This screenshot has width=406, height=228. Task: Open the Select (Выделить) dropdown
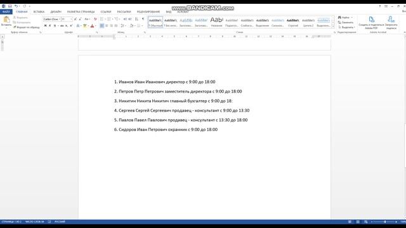(347, 27)
